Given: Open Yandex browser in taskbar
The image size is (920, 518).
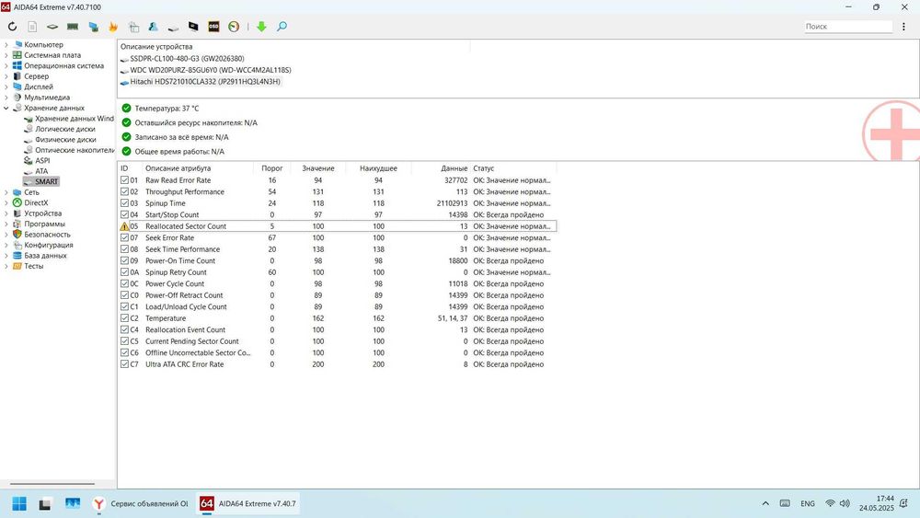Looking at the screenshot, I should 98,503.
